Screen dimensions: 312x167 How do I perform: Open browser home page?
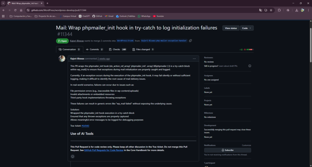21,10
